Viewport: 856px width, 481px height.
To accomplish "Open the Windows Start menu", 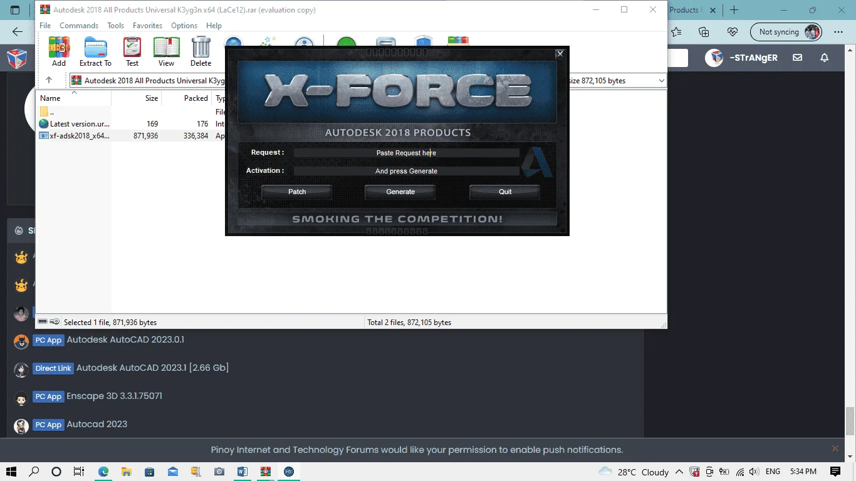I will click(x=11, y=472).
